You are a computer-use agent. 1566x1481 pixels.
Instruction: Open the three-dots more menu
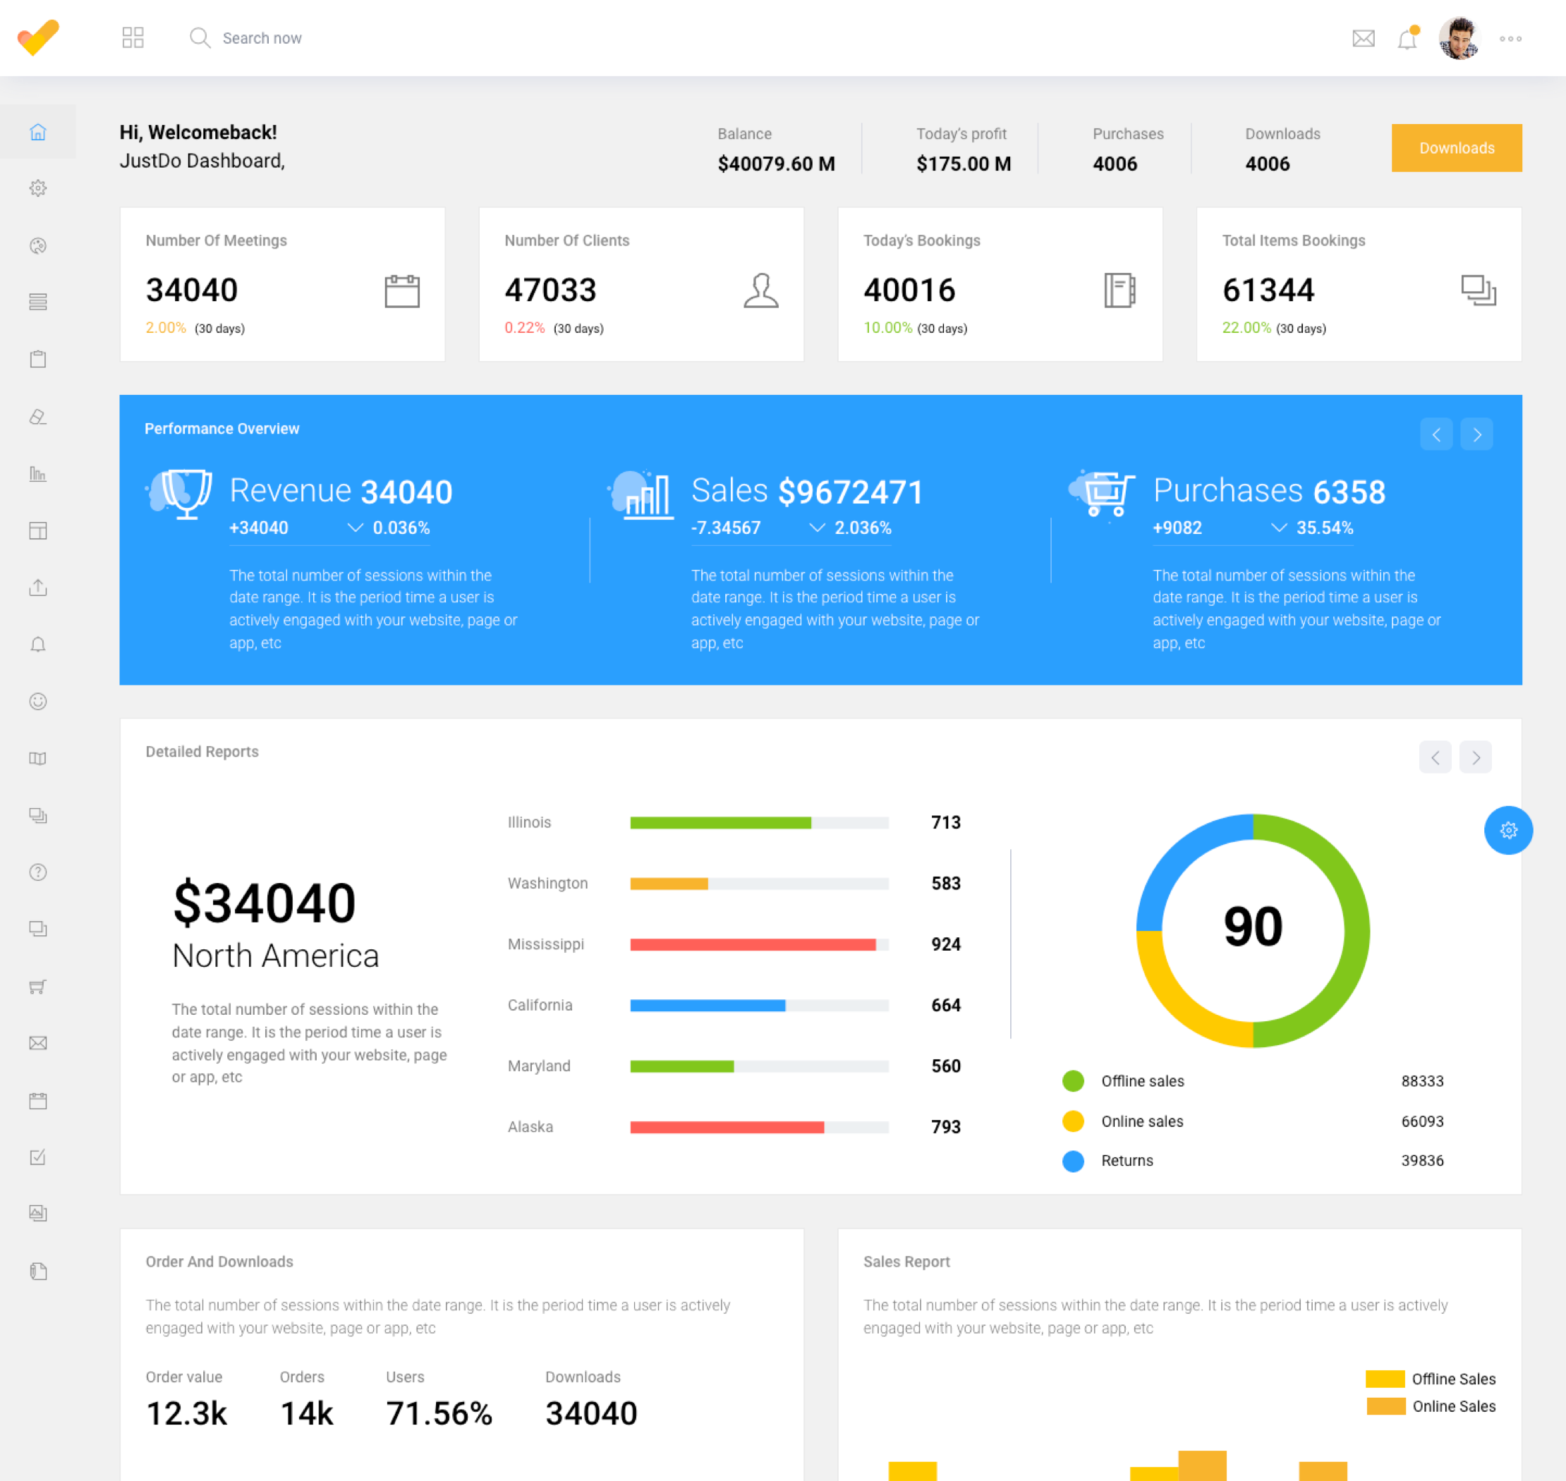pyautogui.click(x=1510, y=38)
